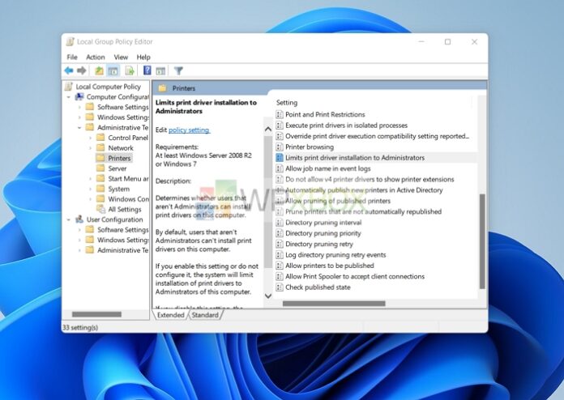
Task: Select 'Automatically publish new printers in Active Directory'
Action: pyautogui.click(x=364, y=190)
